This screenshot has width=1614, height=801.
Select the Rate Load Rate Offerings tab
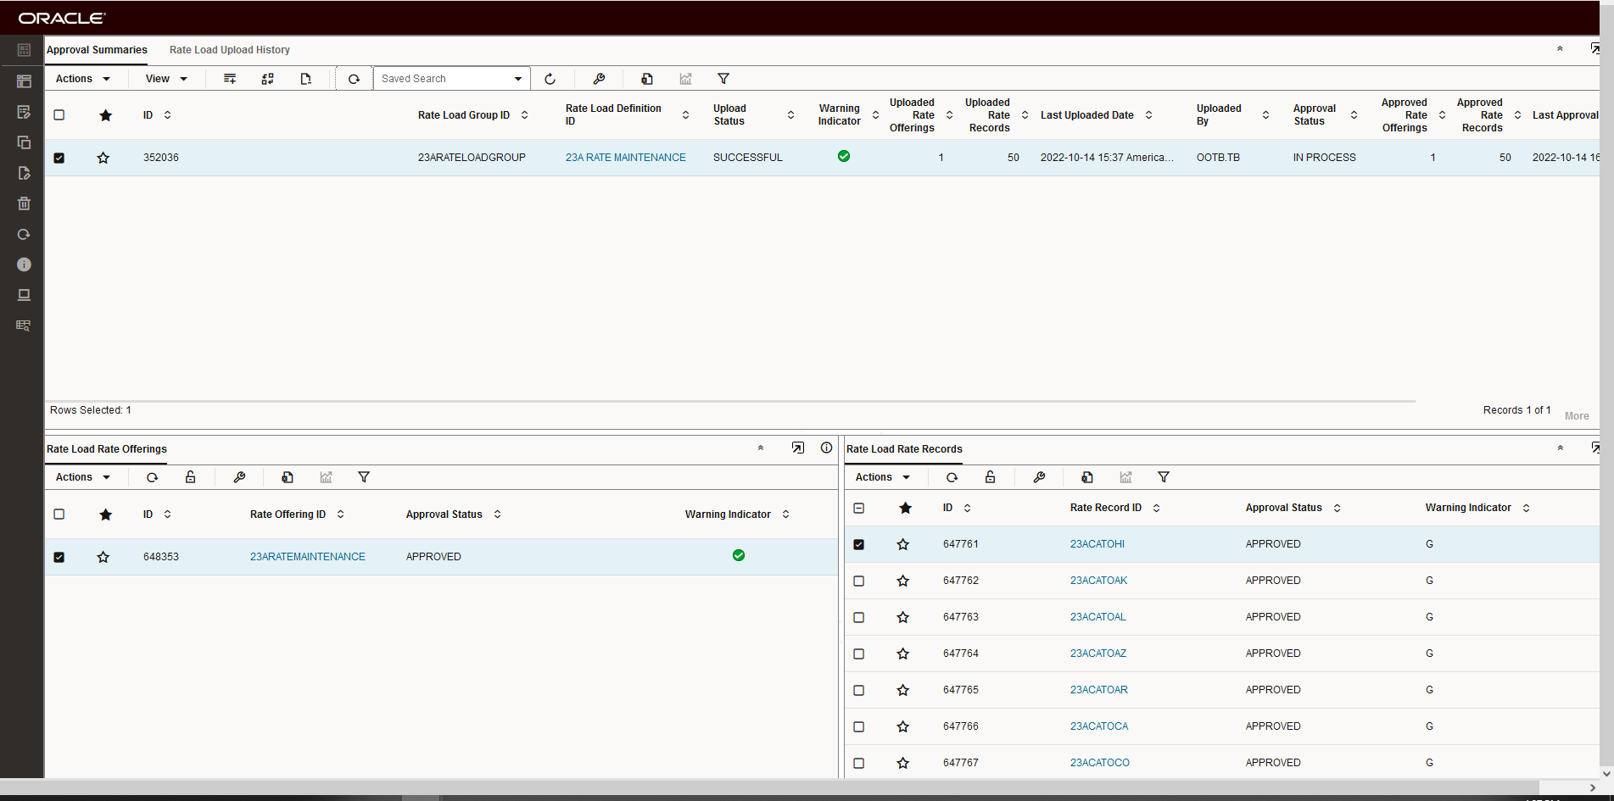tap(107, 449)
